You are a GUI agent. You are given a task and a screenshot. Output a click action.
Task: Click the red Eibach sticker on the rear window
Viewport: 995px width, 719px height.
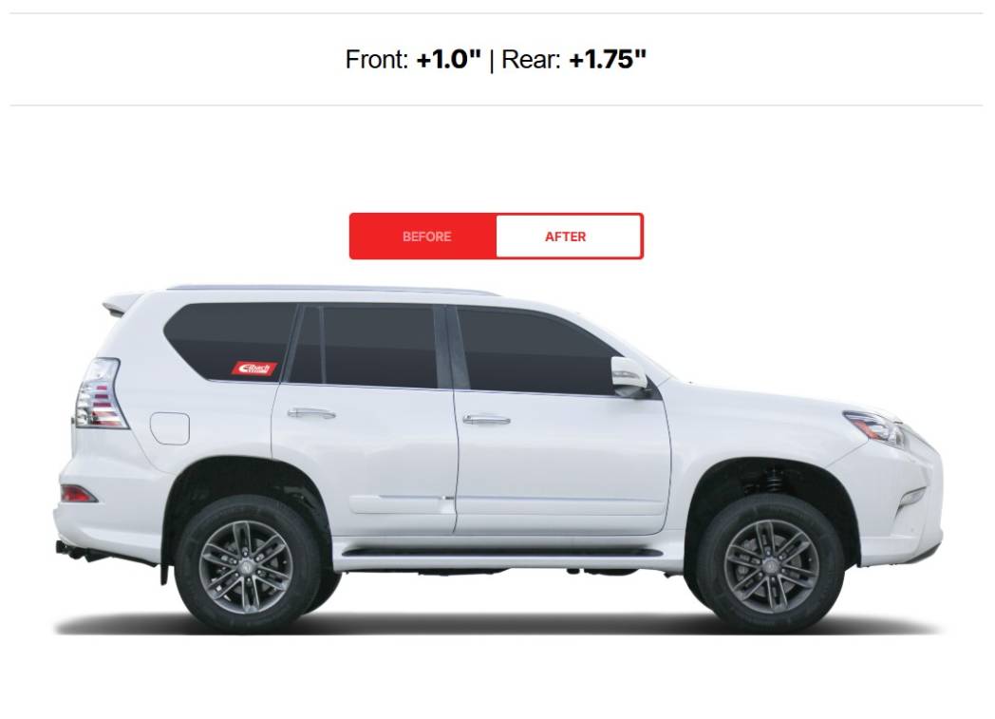pos(253,369)
